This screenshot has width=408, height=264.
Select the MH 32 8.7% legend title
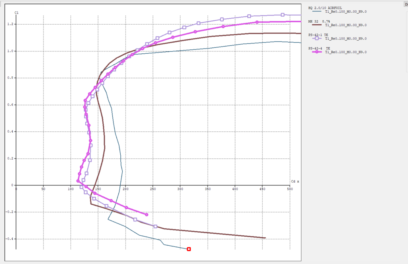coord(322,21)
